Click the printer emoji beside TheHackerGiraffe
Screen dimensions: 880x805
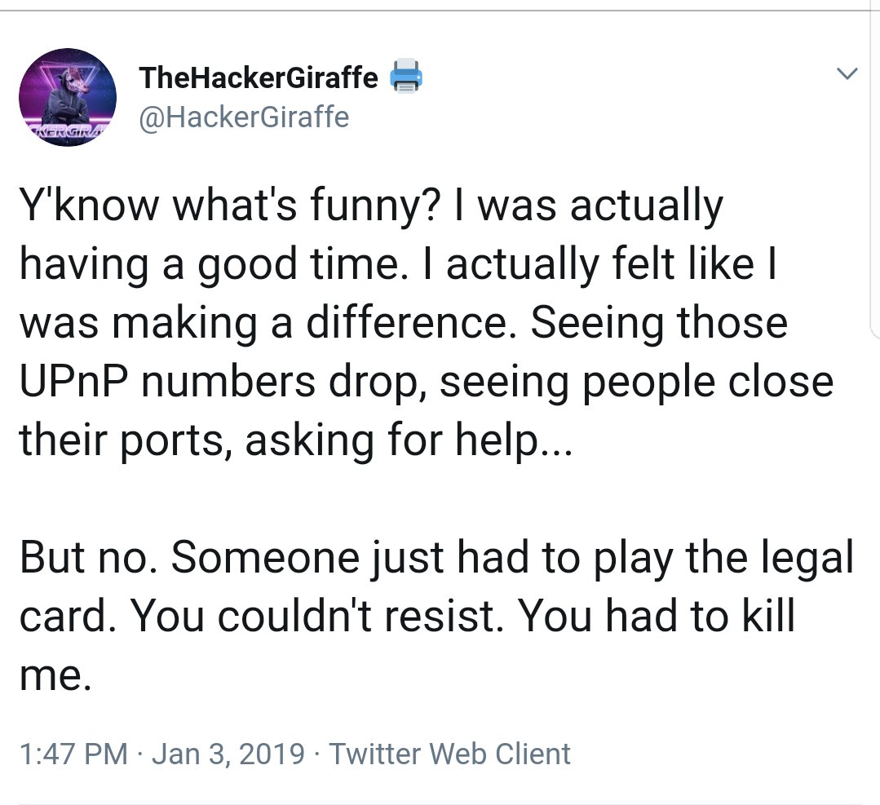coord(406,76)
